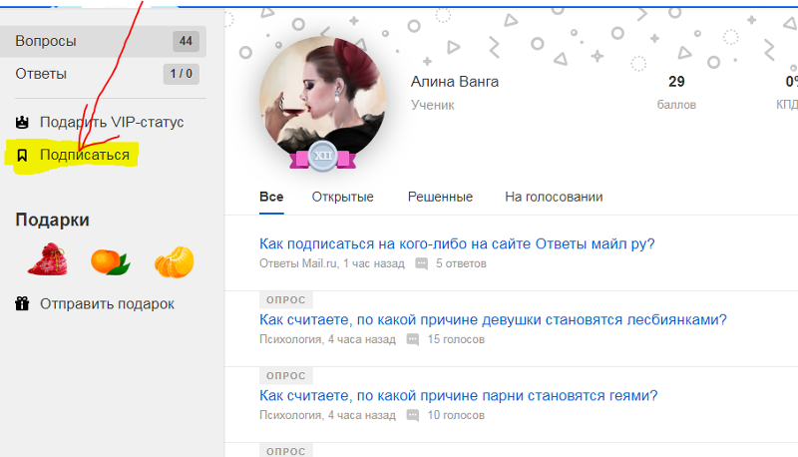Screen dimensions: 798x457
Task: Click the bookmark icon next to Подписаться
Action: click(x=22, y=155)
